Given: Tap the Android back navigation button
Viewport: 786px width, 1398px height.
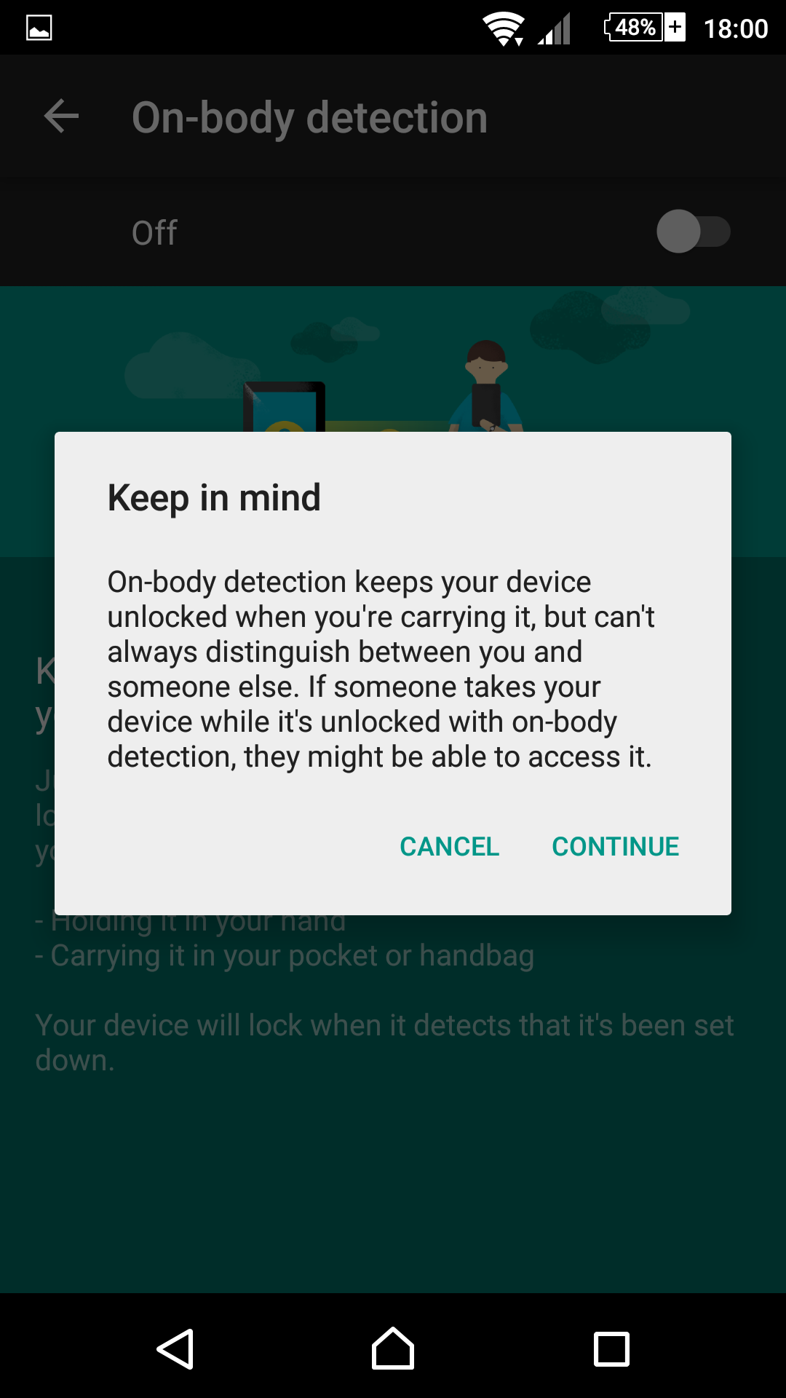Looking at the screenshot, I should pos(175,1348).
